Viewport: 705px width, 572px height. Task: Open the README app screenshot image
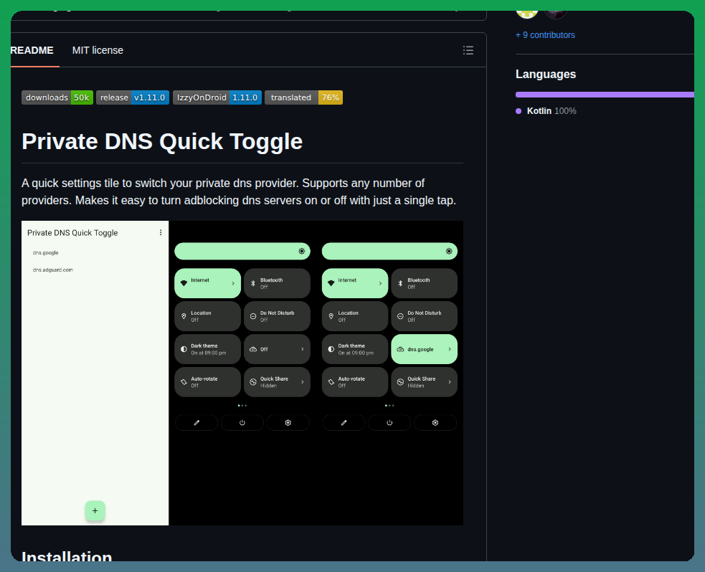click(242, 373)
